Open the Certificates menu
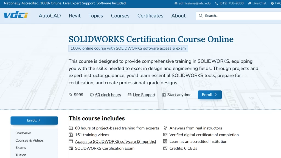 coord(150,16)
